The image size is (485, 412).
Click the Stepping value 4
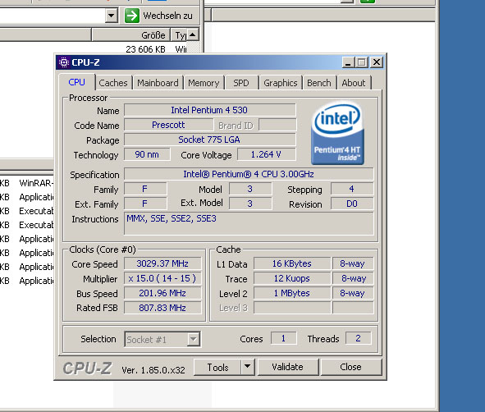[352, 189]
